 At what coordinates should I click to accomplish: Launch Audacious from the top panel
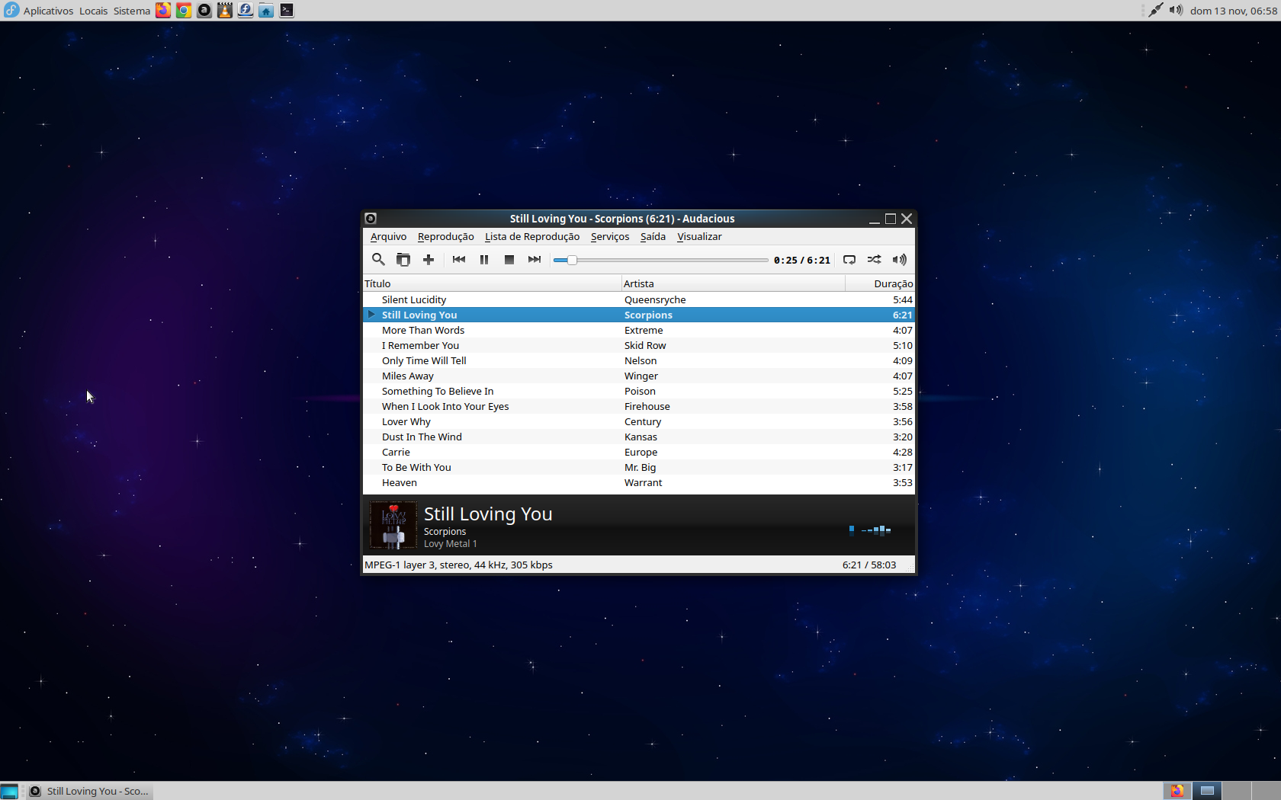click(204, 11)
